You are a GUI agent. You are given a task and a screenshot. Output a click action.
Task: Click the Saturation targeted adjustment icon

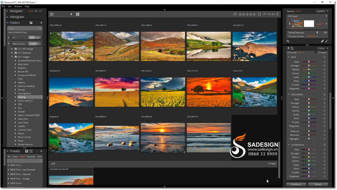[324, 94]
